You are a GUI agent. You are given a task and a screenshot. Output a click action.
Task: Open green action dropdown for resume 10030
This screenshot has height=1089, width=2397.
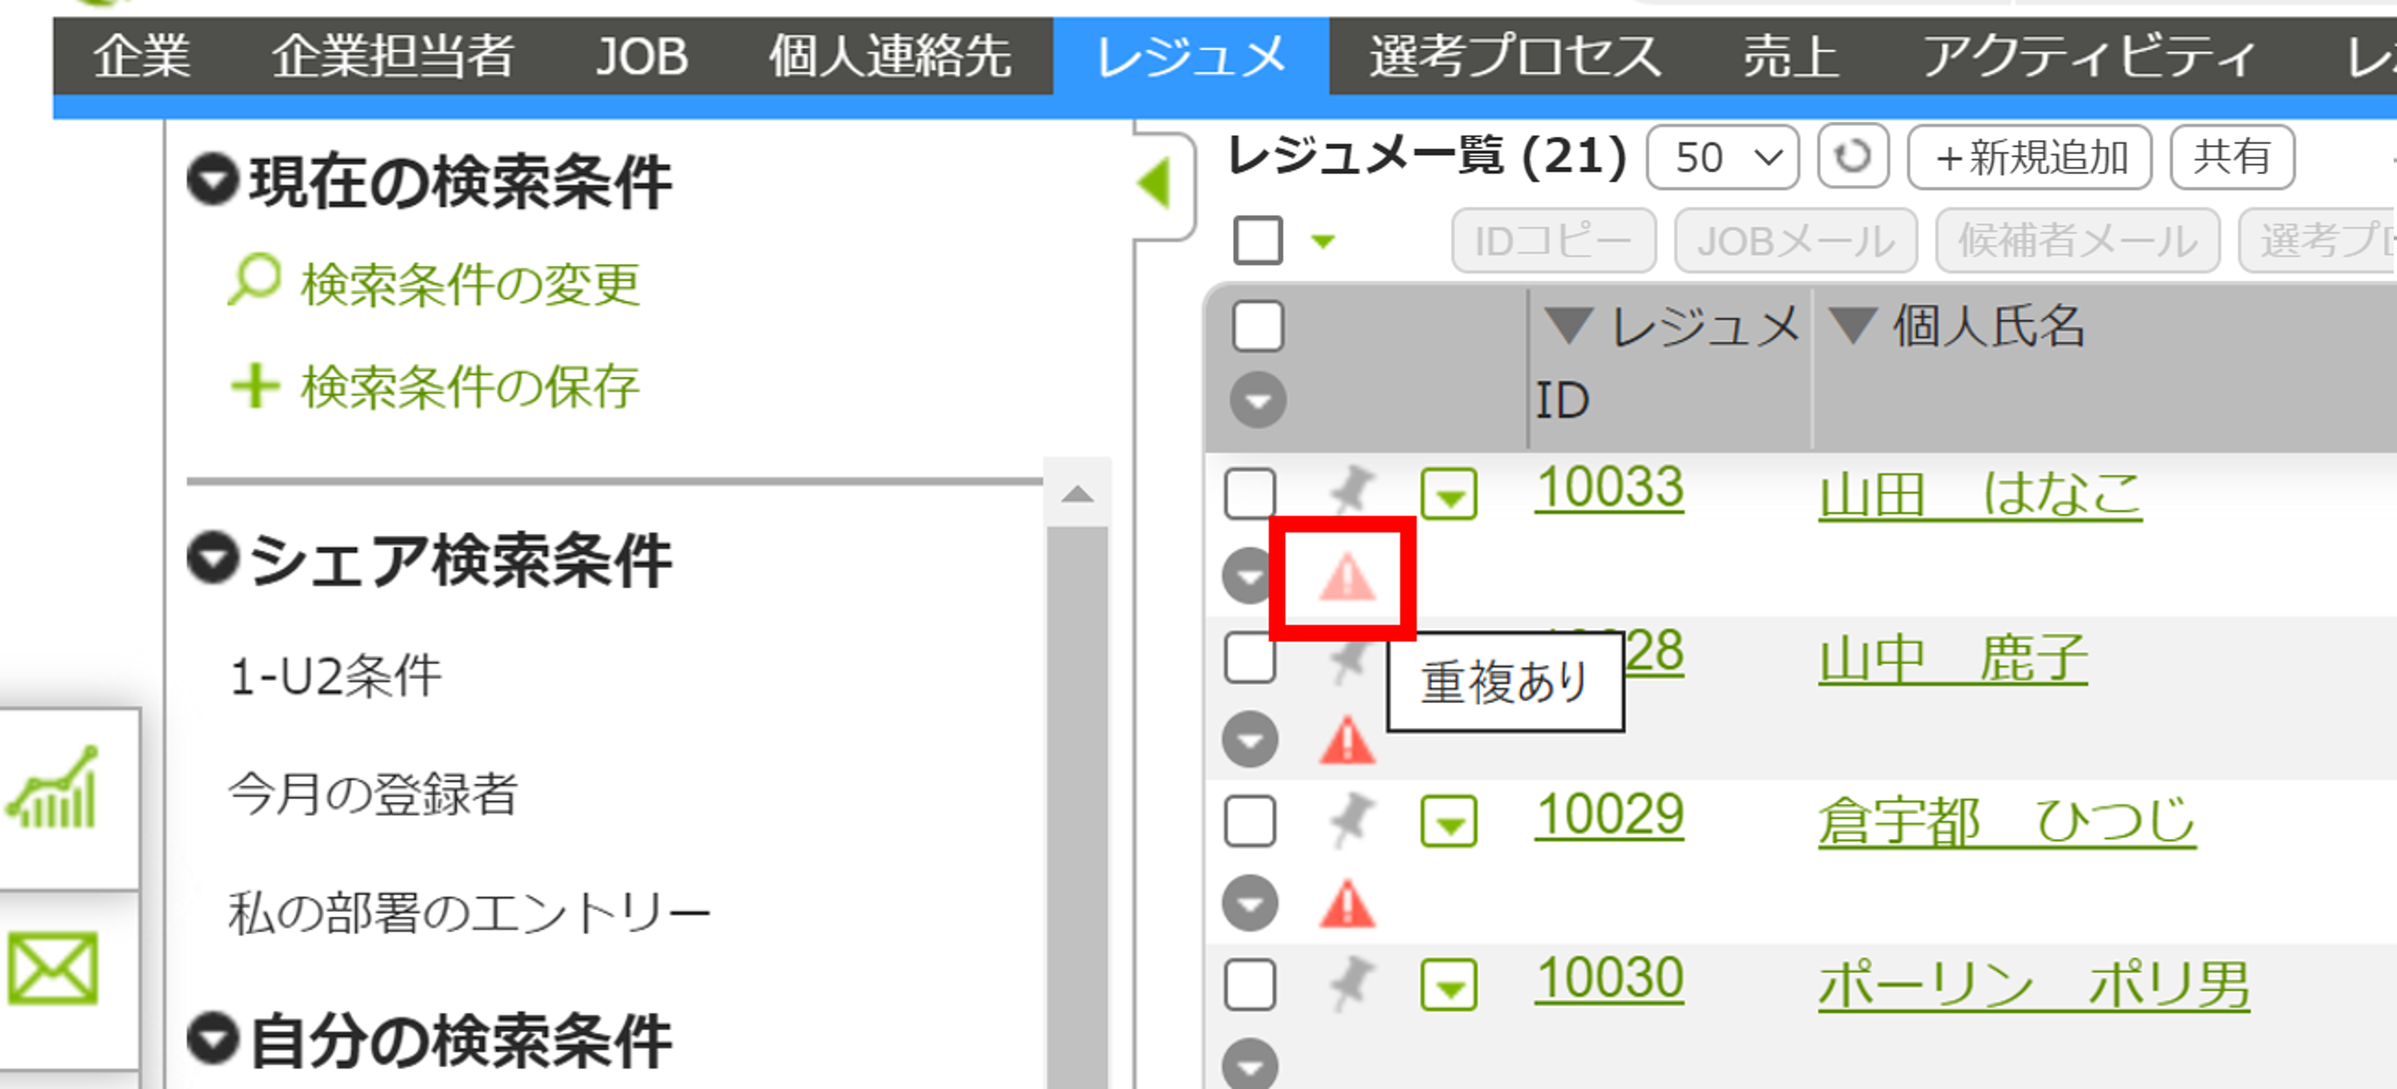pyautogui.click(x=1449, y=985)
